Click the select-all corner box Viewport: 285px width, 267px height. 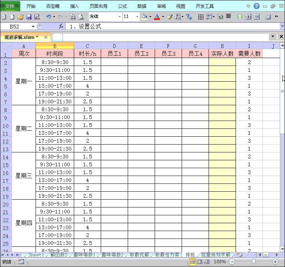click(x=6, y=46)
